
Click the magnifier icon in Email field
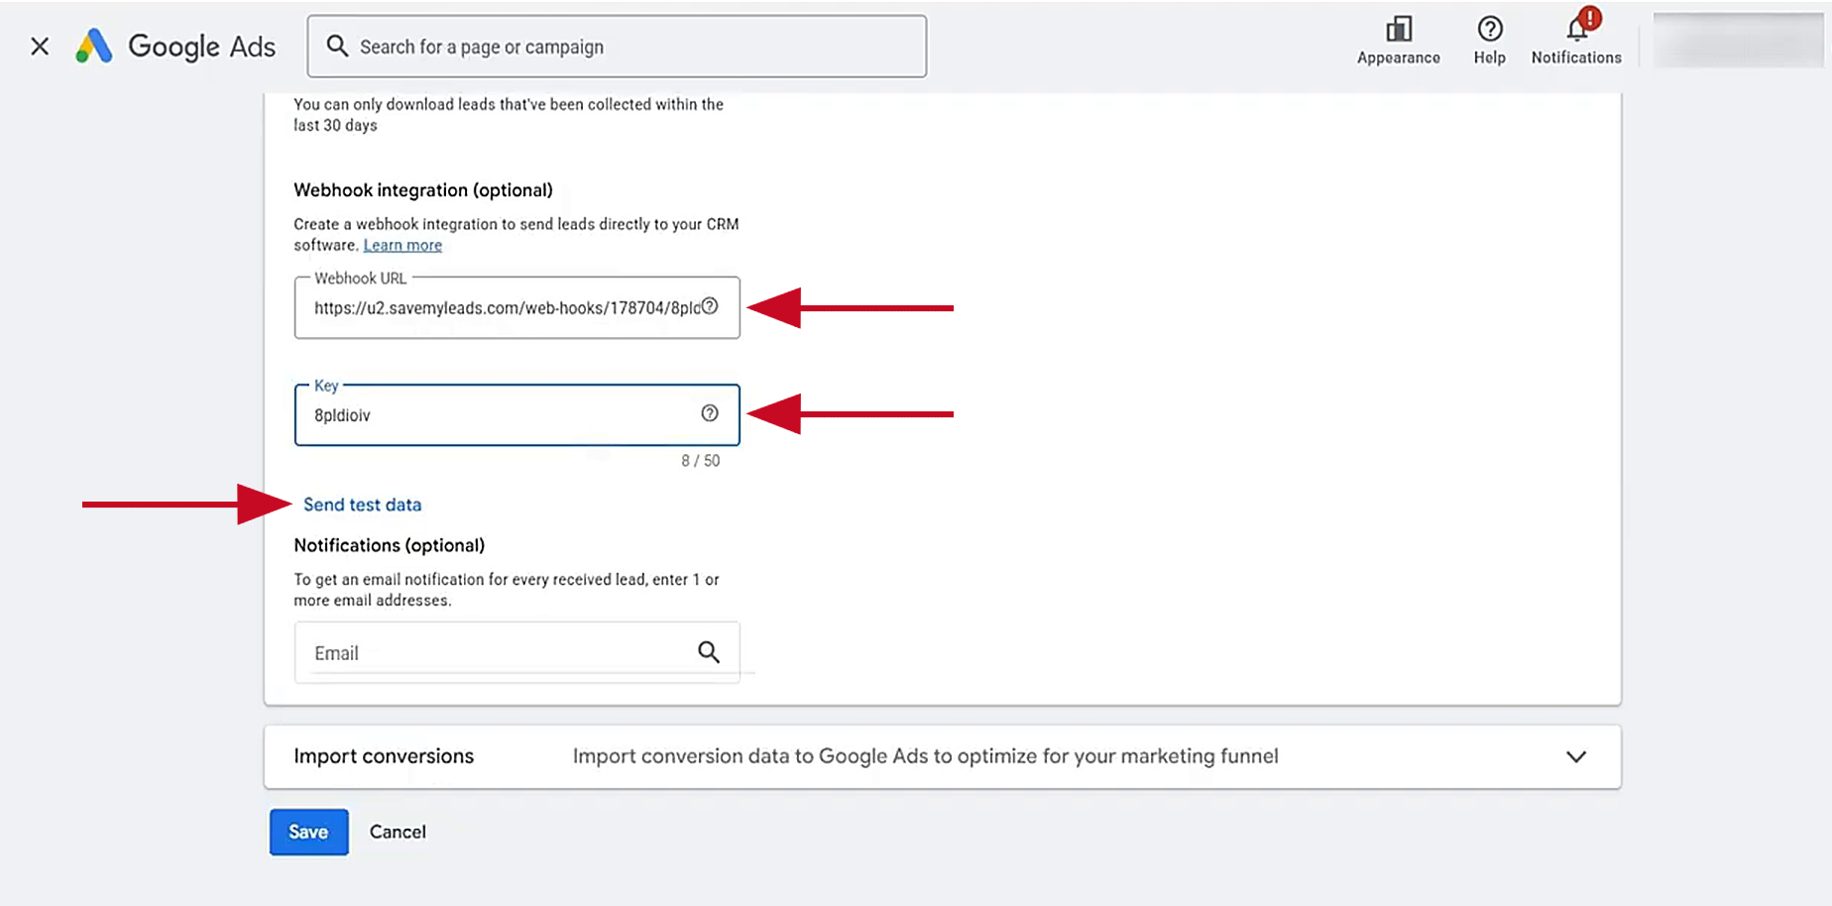tap(709, 651)
